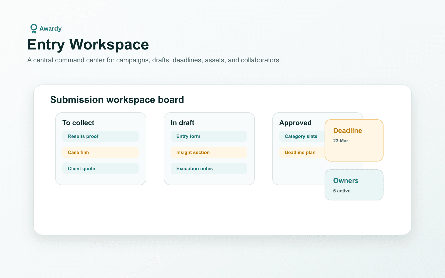Click the 6 active owners count

(342, 191)
